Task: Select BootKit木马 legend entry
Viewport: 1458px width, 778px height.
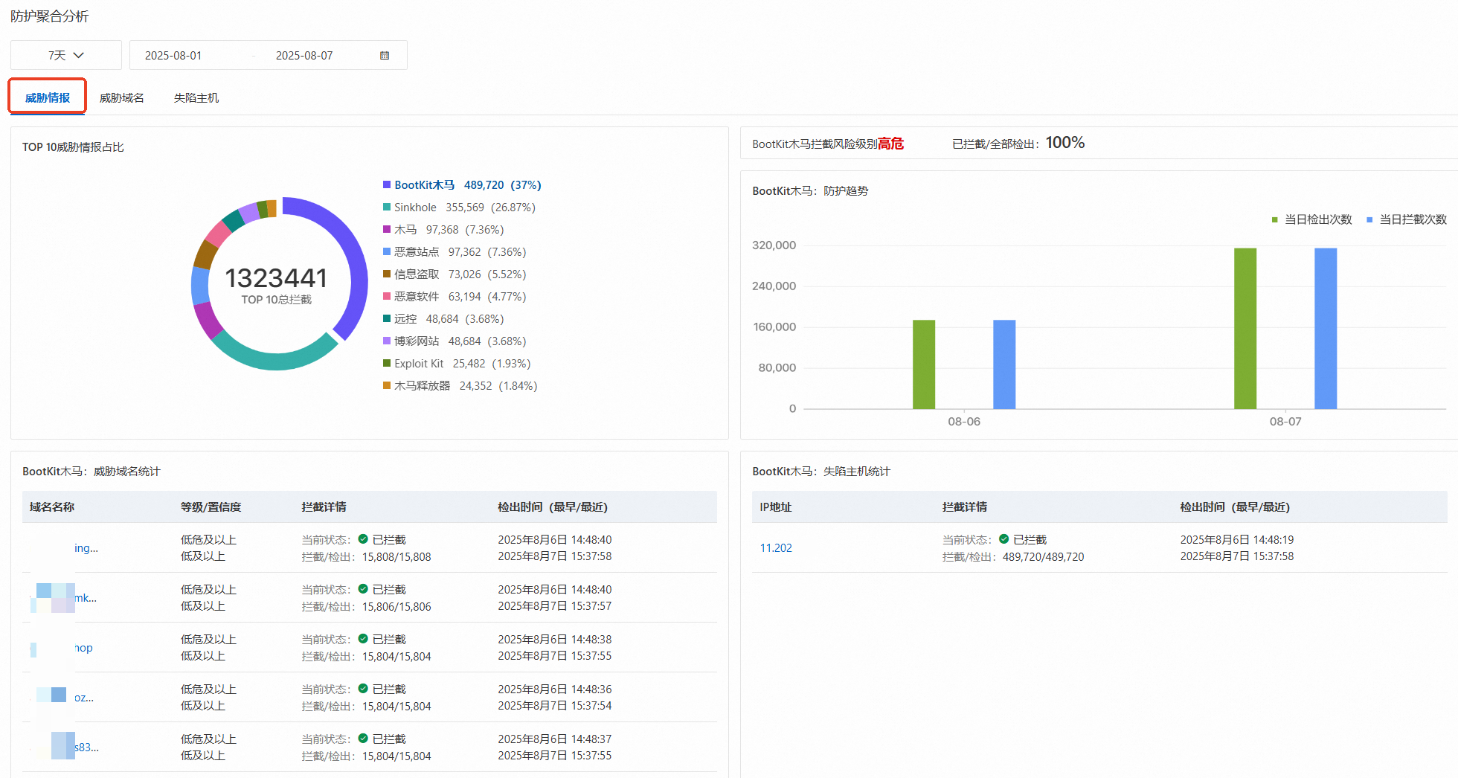Action: [462, 185]
